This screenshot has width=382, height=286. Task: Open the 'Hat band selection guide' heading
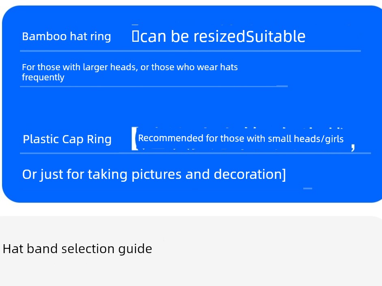pyautogui.click(x=77, y=249)
